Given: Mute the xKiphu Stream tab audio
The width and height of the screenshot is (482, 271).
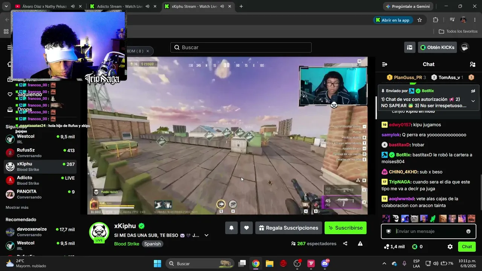Looking at the screenshot, I should [x=222, y=6].
